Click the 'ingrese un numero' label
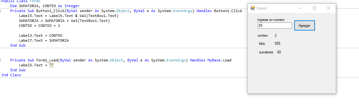This screenshot has height=112, width=359. click(271, 20)
